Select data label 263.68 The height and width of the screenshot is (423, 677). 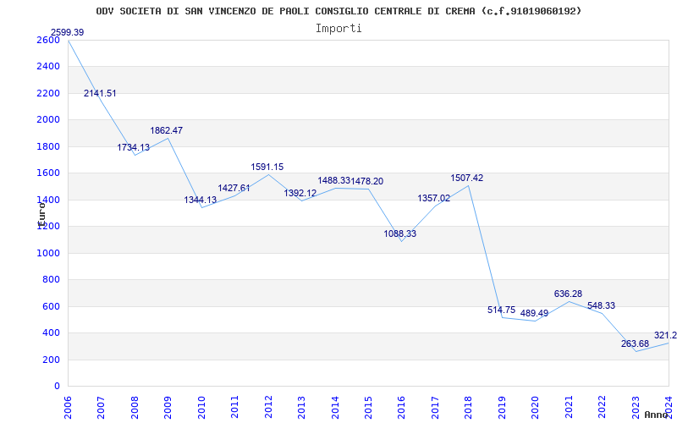[636, 344]
